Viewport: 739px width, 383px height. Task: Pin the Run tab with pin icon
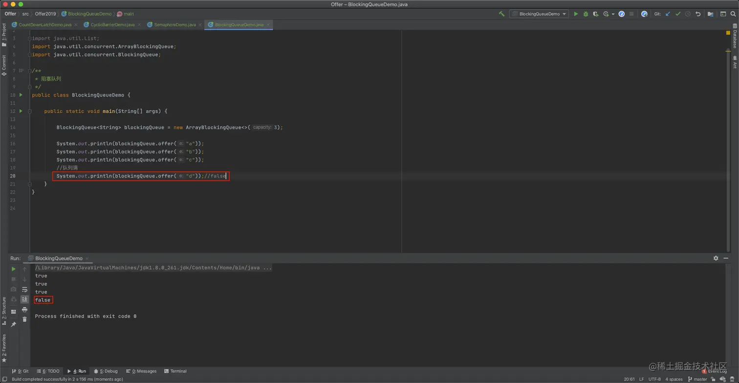[14, 324]
